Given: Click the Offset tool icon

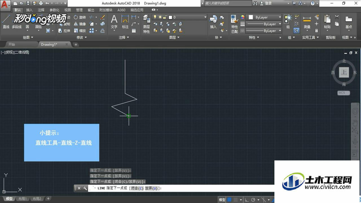Looking at the screenshot, I should (103, 31).
